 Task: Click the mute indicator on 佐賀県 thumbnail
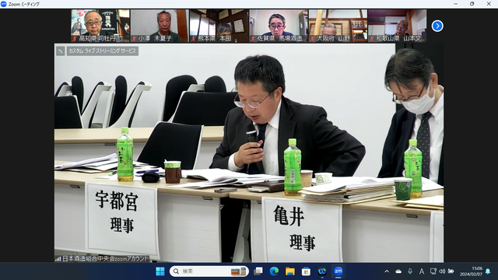click(253, 39)
